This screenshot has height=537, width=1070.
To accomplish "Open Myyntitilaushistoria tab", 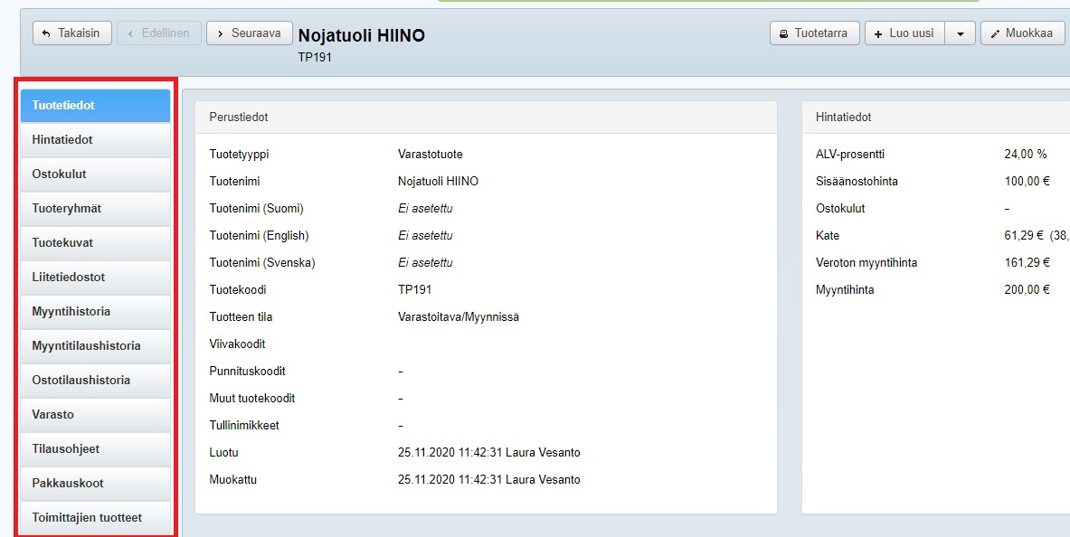I will [x=96, y=346].
